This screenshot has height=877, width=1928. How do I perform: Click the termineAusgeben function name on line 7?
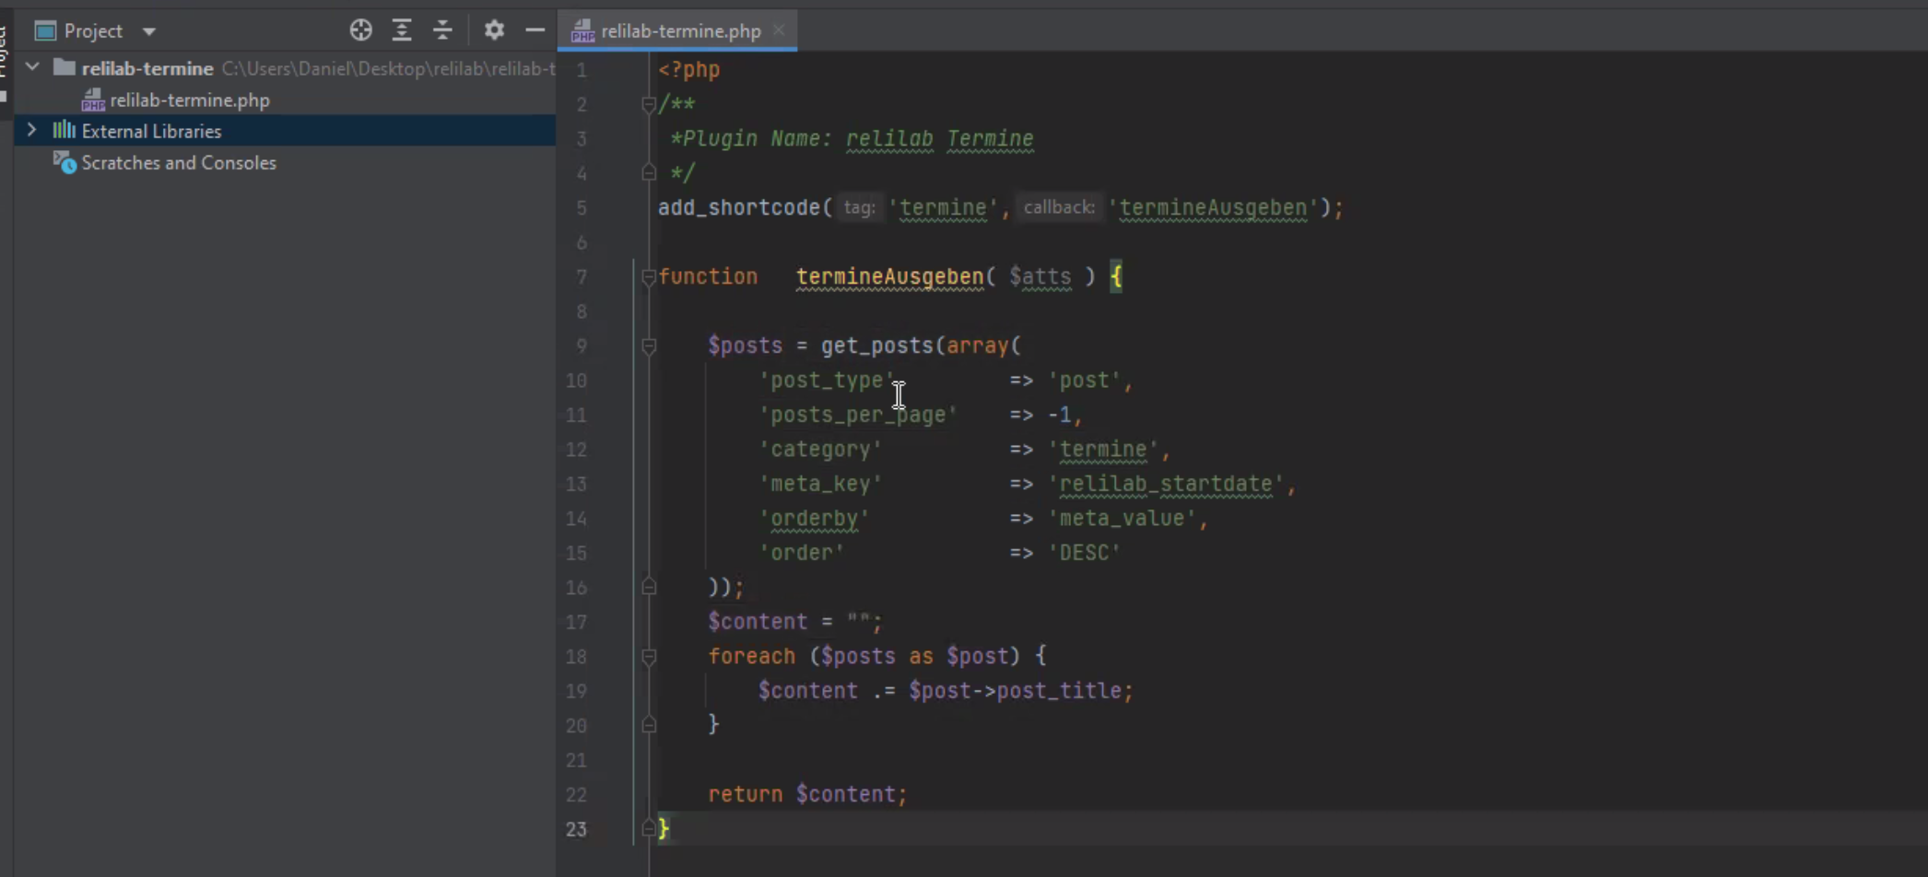[889, 277]
